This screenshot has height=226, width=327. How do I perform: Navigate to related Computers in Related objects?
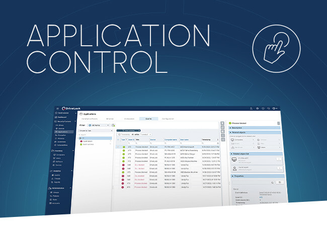coord(242,140)
